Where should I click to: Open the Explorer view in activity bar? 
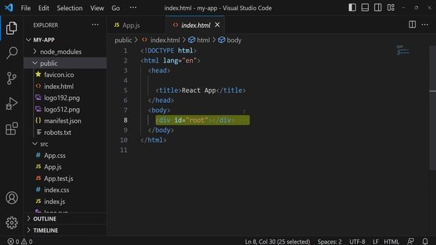pos(12,28)
